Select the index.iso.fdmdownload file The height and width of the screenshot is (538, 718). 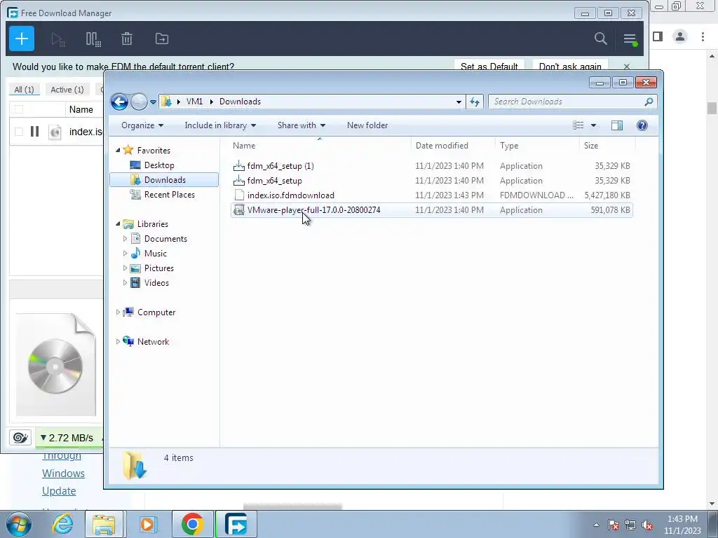click(431, 195)
